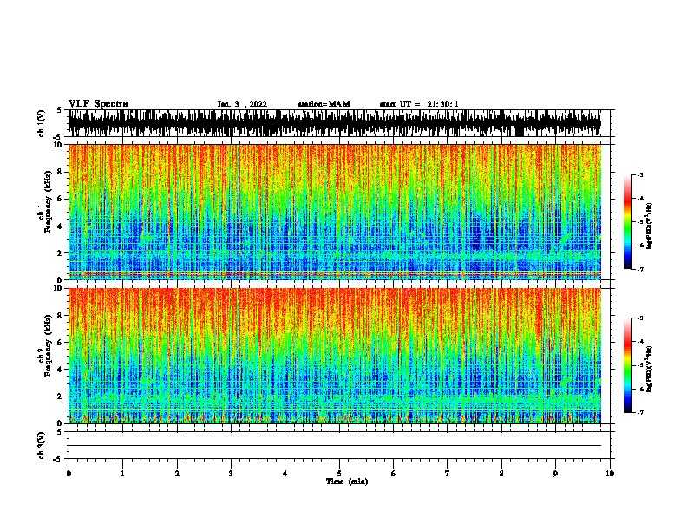Click inside the ch.1 spectrogram panel
The height and width of the screenshot is (531, 687).
334,212
